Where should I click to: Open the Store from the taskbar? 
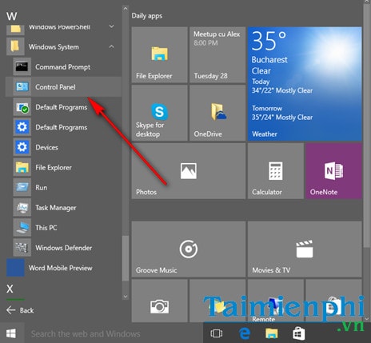pyautogui.click(x=299, y=333)
